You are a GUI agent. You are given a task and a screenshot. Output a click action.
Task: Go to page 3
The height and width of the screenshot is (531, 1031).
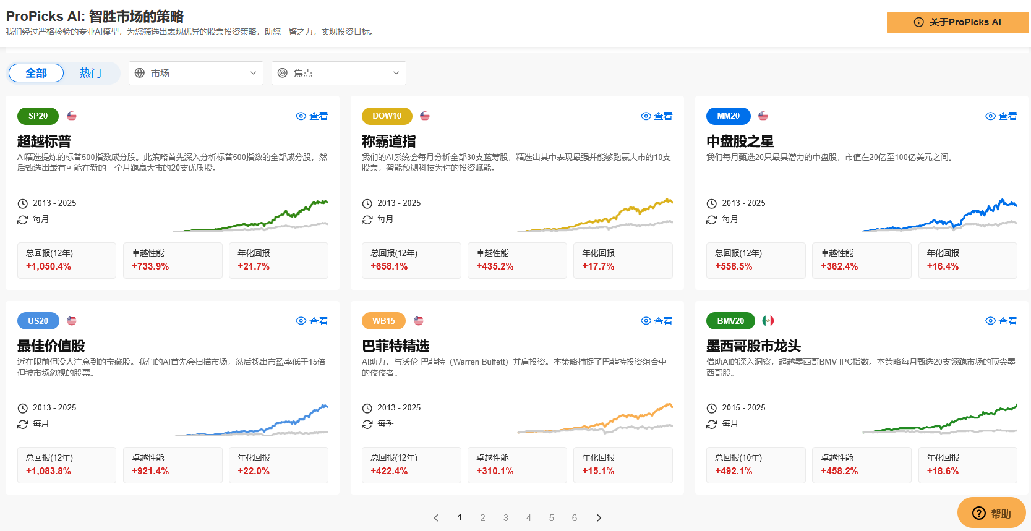pyautogui.click(x=506, y=518)
